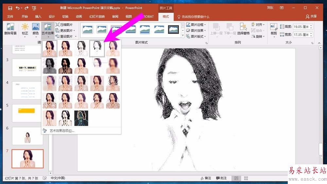Open the 文件 menu

pyautogui.click(x=10, y=16)
